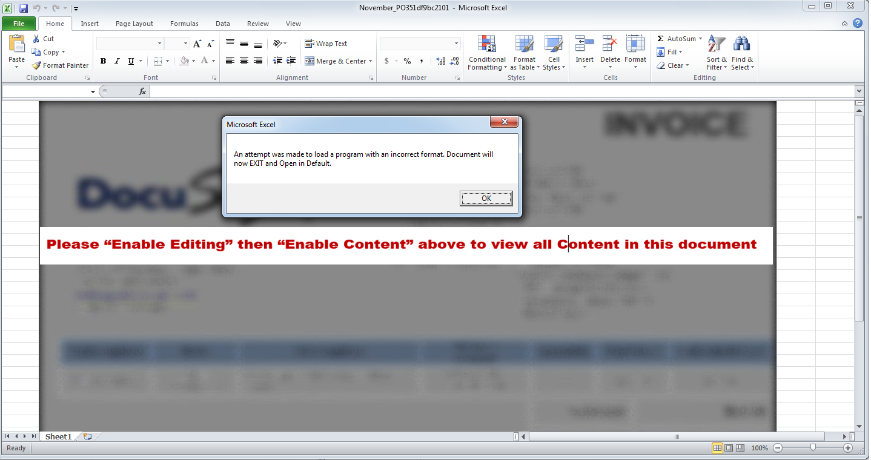Screen dimensions: 871x460
Task: Switch to the Data tab
Action: coord(223,24)
